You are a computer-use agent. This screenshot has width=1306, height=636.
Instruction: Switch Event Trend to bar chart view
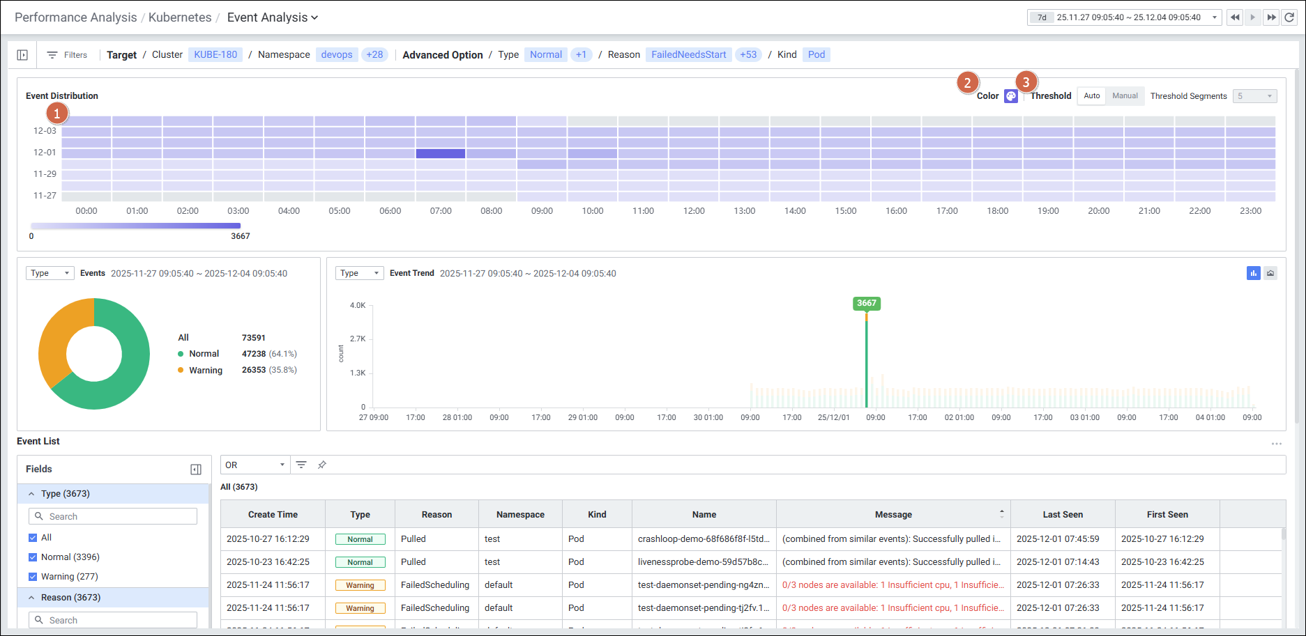tap(1253, 273)
